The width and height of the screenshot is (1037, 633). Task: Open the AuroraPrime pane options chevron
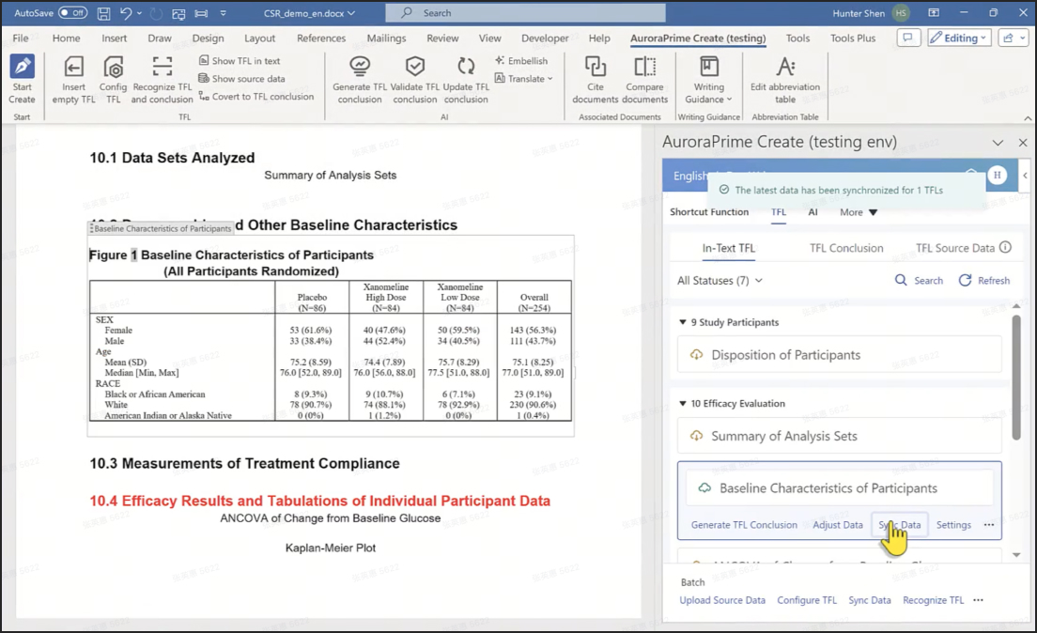point(998,142)
